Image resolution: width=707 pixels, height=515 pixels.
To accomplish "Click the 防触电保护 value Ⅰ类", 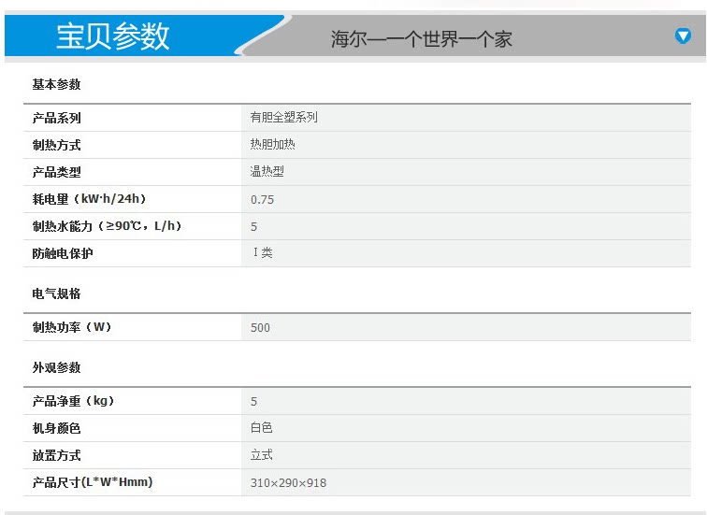I will [263, 253].
